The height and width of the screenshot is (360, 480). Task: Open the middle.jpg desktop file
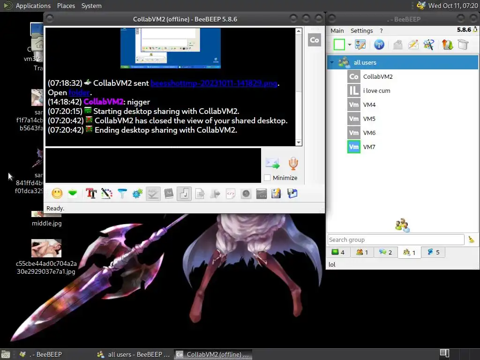46,218
